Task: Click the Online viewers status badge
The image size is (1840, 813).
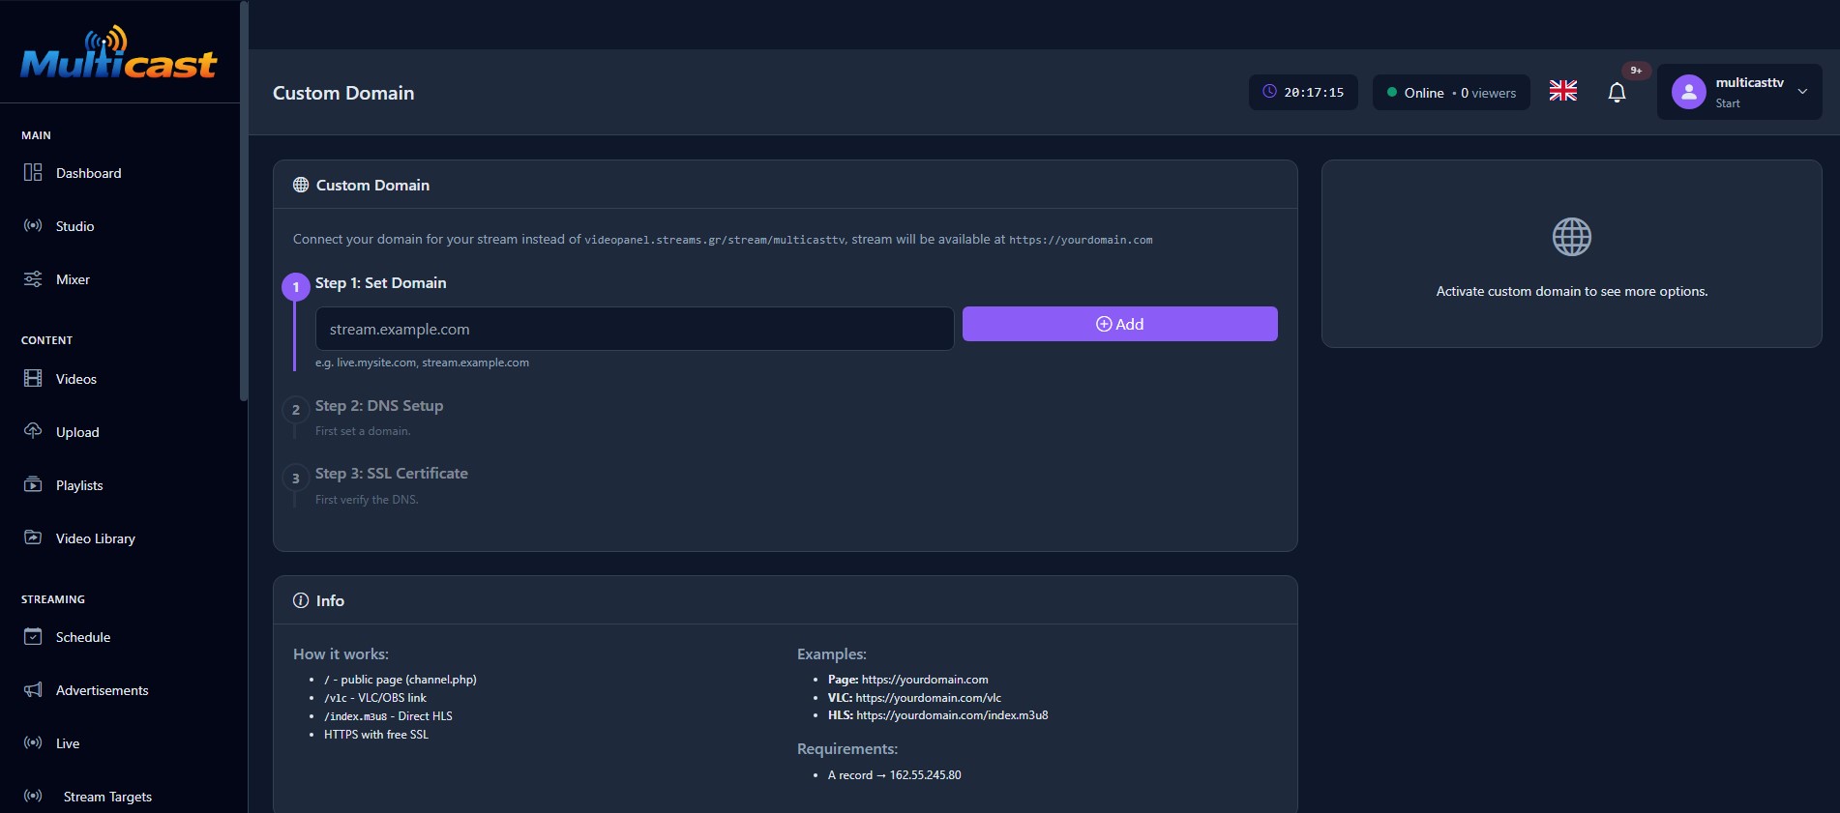Action: 1451,93
